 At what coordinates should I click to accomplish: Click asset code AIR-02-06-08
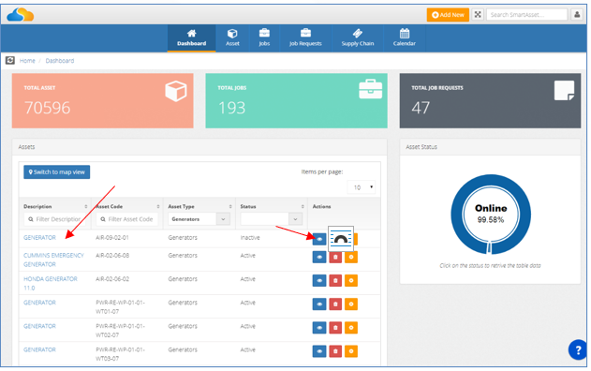(112, 255)
